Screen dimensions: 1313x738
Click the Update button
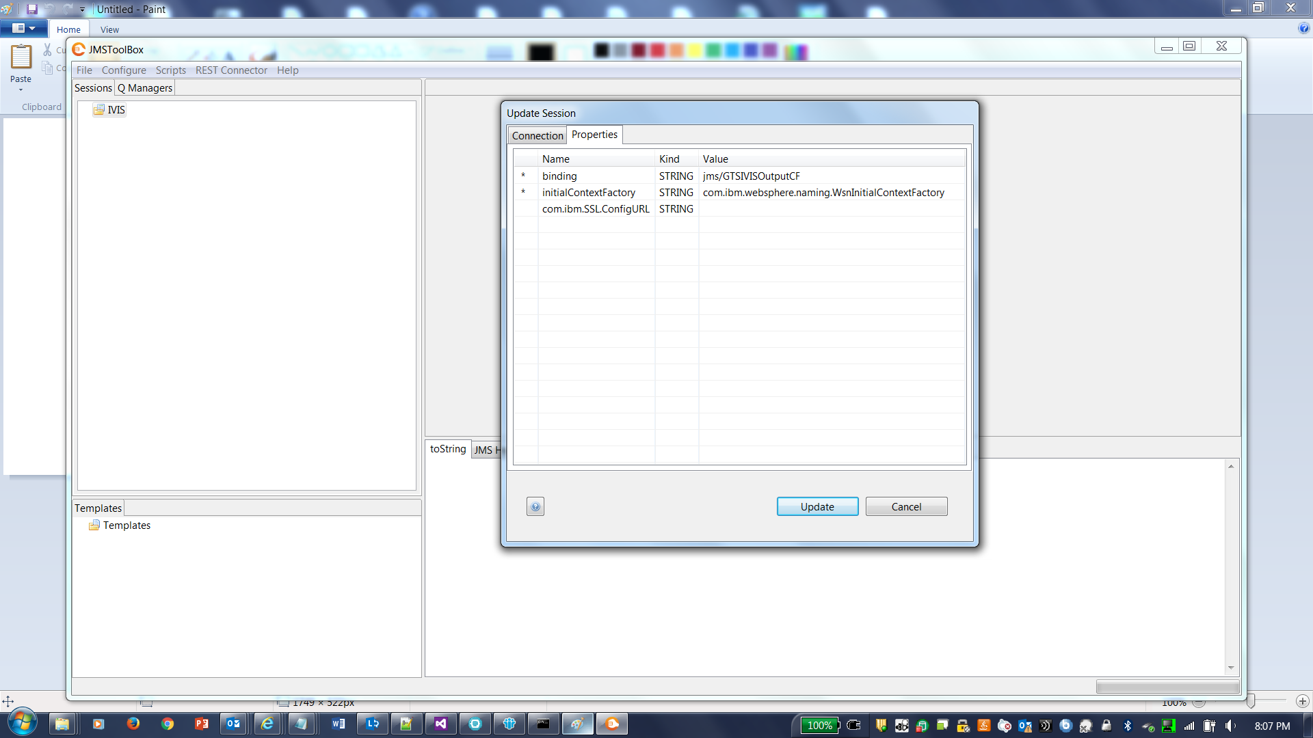817,506
